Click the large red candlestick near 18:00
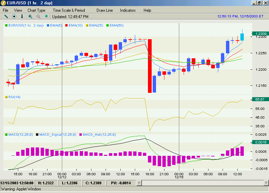This screenshot has width=269, height=193. coord(150,66)
